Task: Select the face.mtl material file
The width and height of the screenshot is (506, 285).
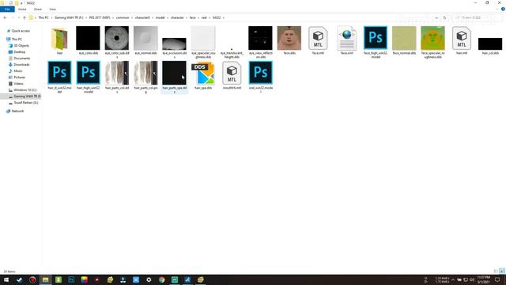Action: coord(318,40)
